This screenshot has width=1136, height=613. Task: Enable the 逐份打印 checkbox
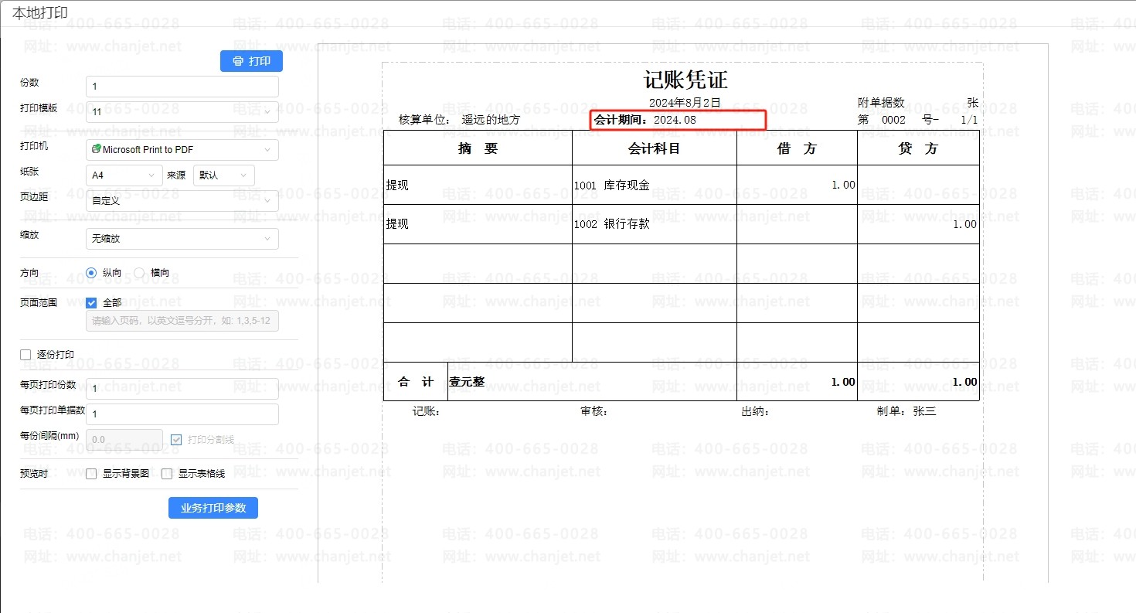(26, 355)
